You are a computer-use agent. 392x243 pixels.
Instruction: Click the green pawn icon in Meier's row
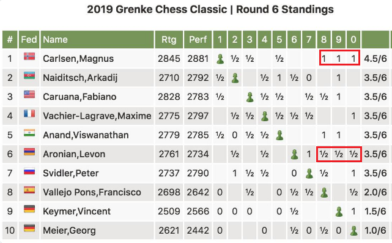point(353,231)
